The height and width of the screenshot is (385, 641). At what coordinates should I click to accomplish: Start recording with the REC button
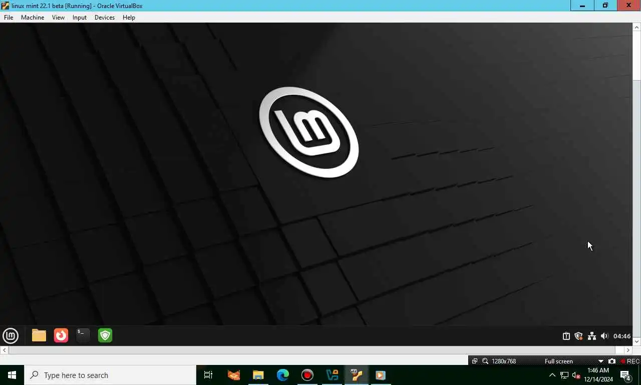[630, 361]
